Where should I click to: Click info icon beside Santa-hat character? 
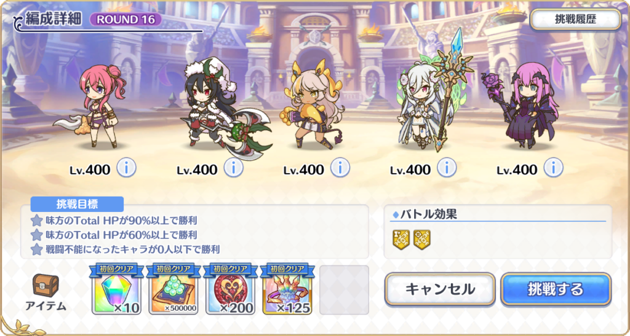tap(233, 168)
